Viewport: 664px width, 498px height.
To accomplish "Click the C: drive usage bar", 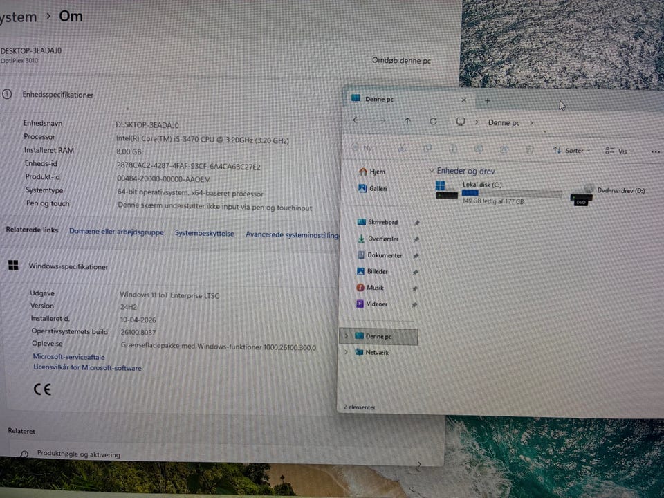I will pos(512,194).
